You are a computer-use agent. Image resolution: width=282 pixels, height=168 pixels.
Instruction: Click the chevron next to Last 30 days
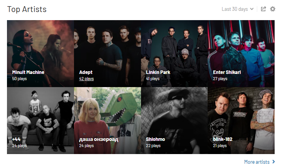252,9
